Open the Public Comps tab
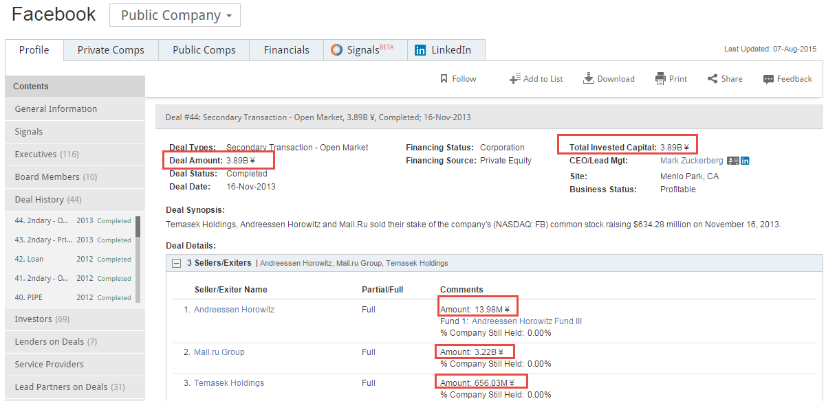The image size is (826, 401). tap(204, 50)
